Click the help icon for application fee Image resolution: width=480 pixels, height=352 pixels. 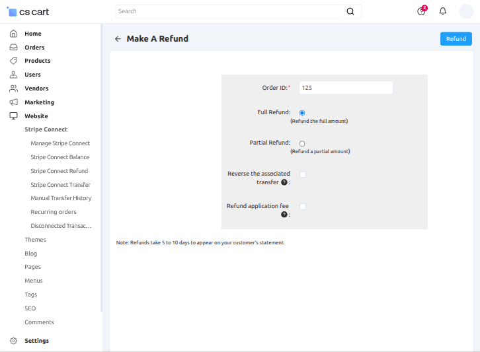click(x=284, y=215)
